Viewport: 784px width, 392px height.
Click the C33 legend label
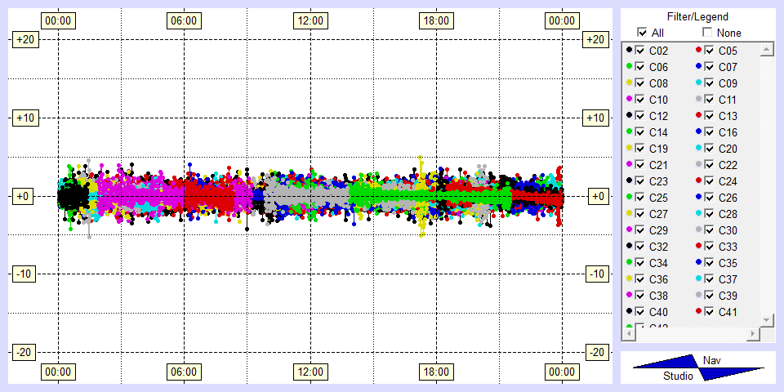click(728, 247)
